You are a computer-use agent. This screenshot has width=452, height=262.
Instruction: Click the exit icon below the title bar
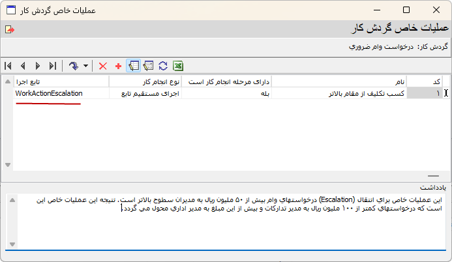(9, 29)
